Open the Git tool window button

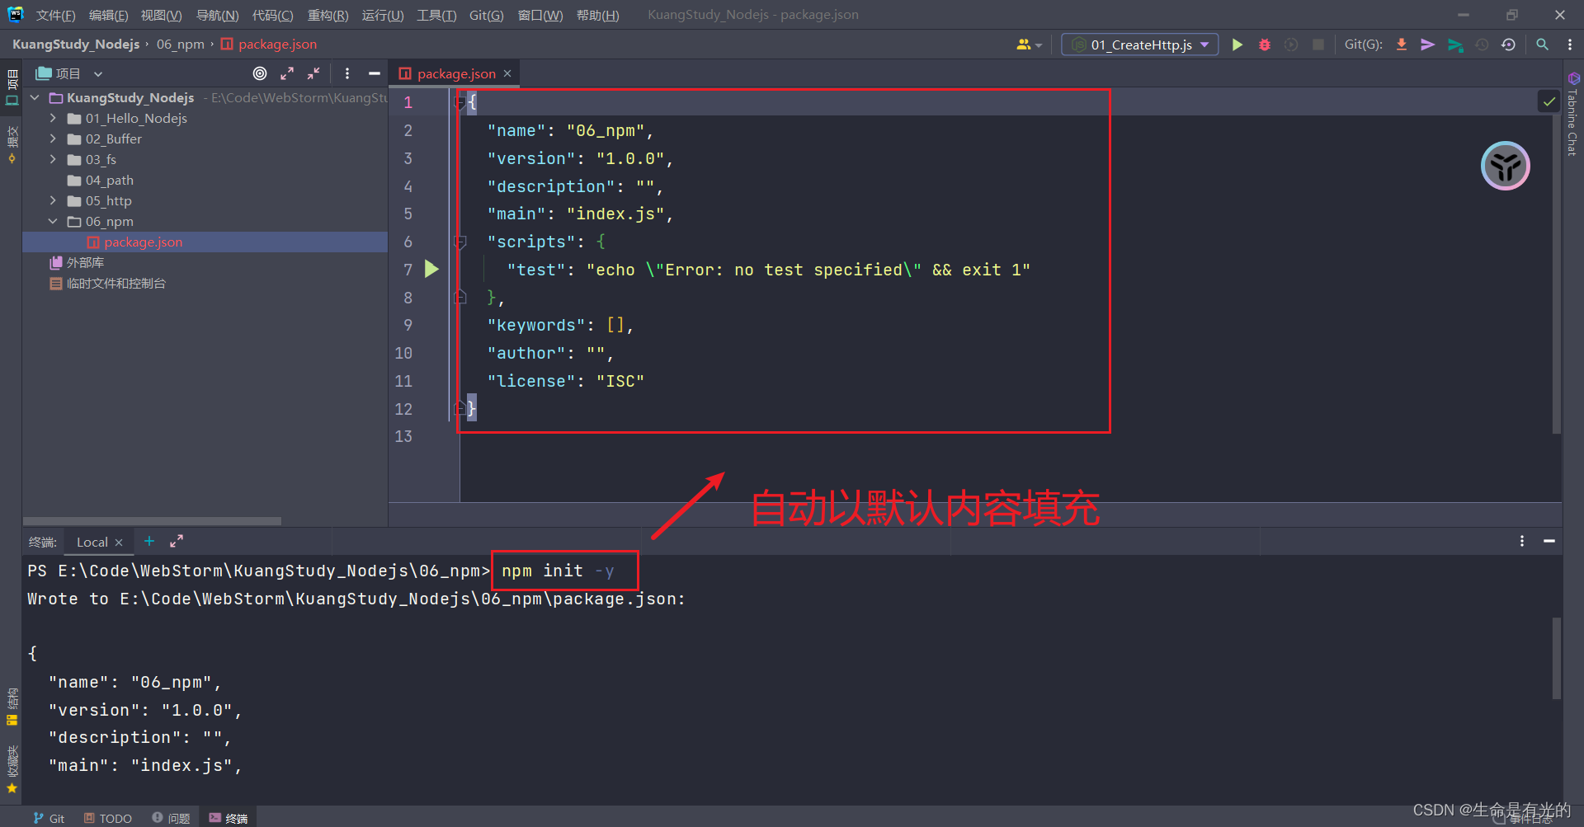49,818
